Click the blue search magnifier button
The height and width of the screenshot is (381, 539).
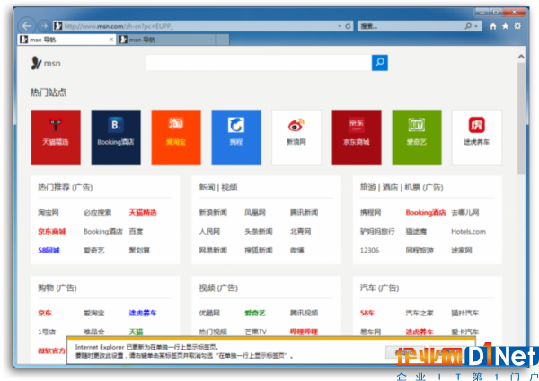pos(380,63)
